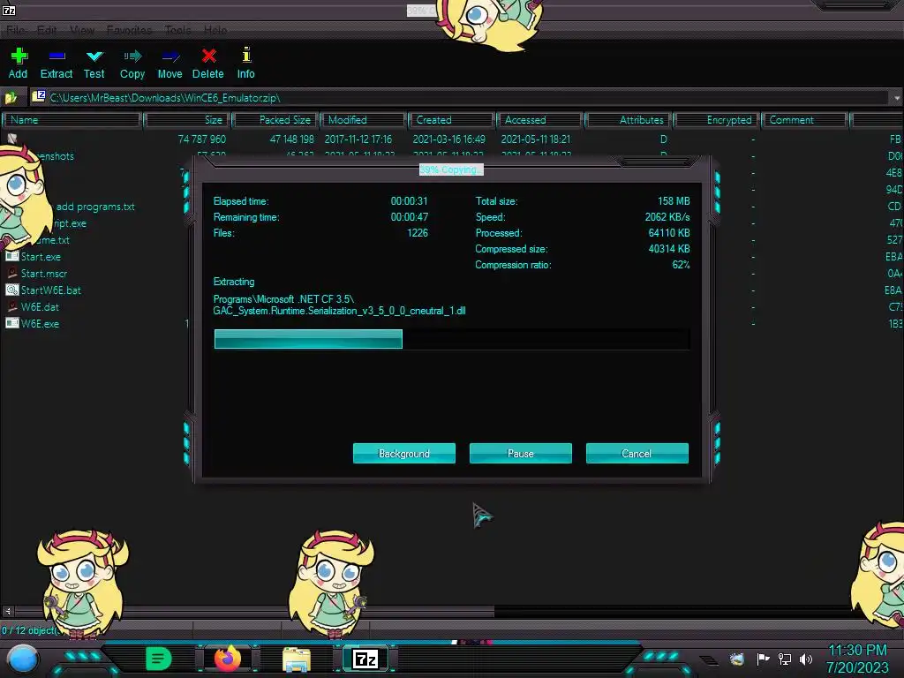Click the Add toolbar icon

pyautogui.click(x=19, y=63)
